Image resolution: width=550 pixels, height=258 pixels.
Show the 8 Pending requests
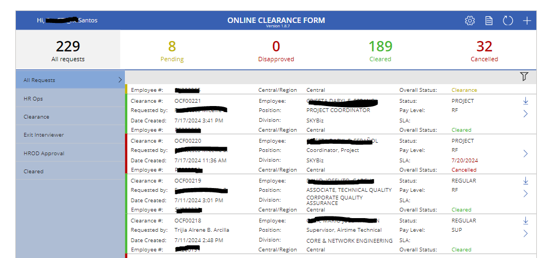(172, 50)
